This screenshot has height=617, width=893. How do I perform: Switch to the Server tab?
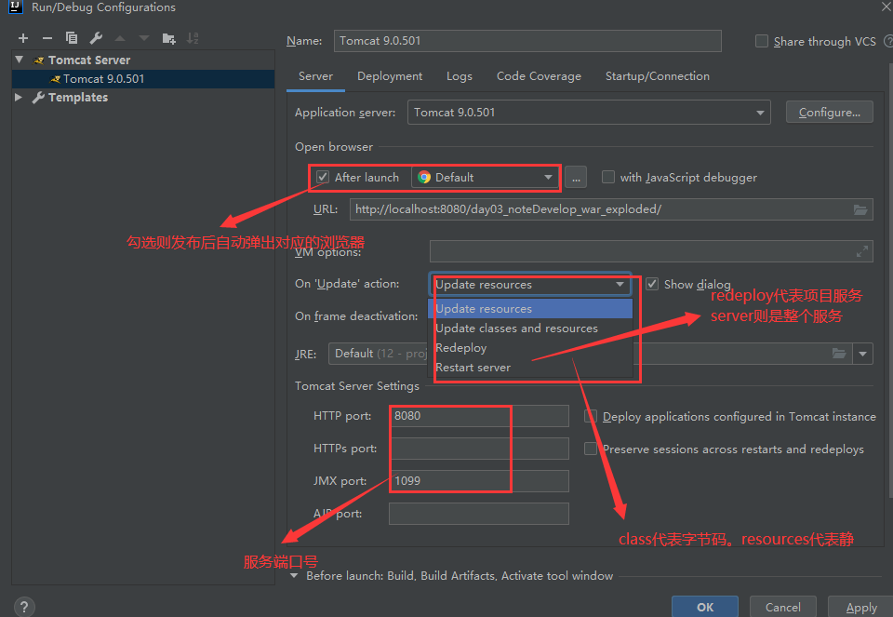(x=315, y=76)
